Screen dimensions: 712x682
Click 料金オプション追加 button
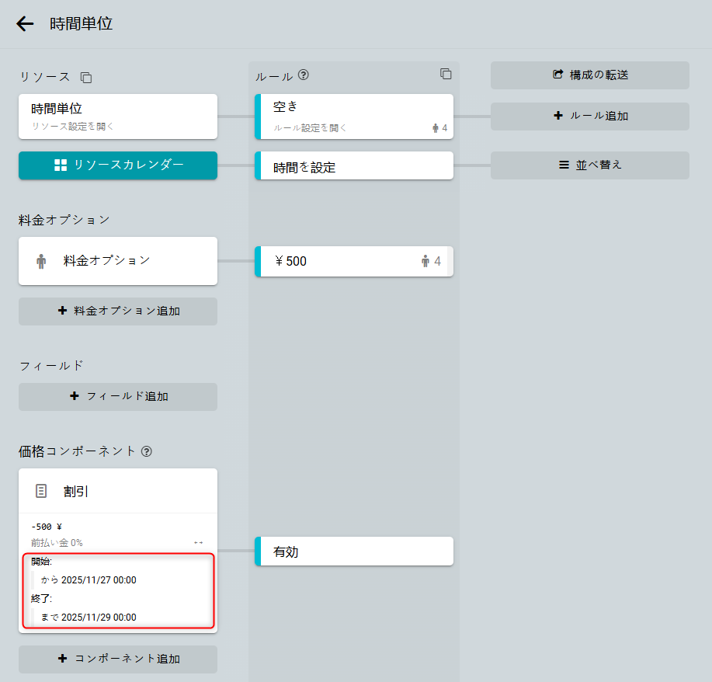[x=118, y=311]
